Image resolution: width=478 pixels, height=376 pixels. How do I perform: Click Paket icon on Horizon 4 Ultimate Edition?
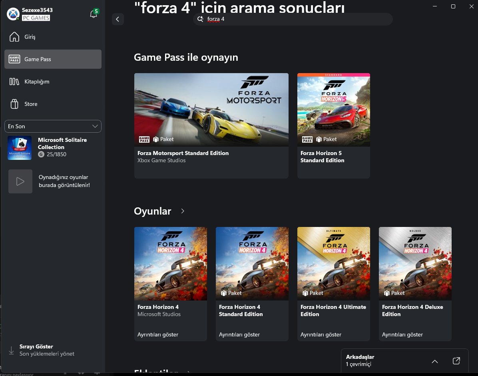(305, 293)
